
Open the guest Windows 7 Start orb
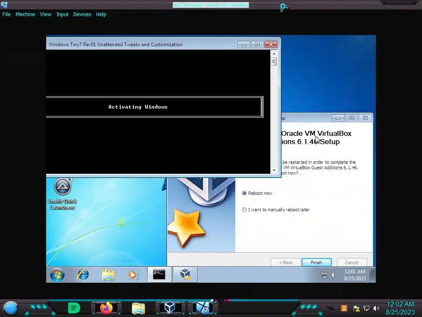pyautogui.click(x=57, y=274)
